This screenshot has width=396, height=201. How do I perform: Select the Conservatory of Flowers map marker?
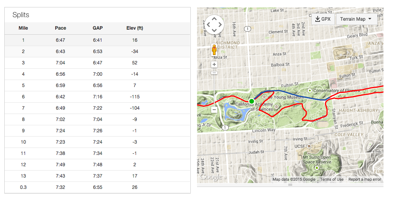click(x=309, y=91)
